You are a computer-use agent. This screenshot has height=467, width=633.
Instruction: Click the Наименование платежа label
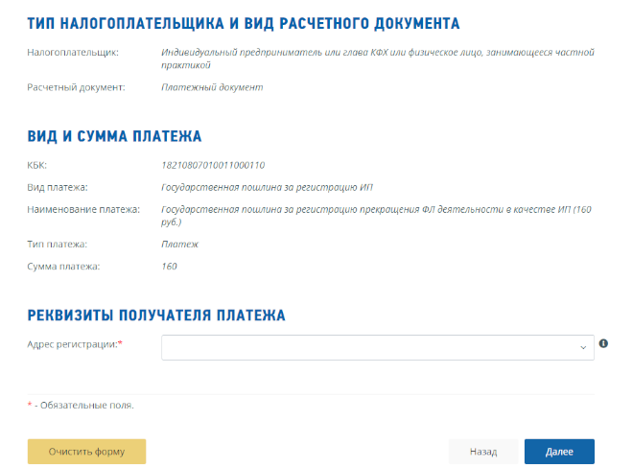83,209
